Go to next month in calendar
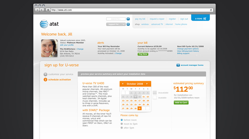 click(x=147, y=84)
